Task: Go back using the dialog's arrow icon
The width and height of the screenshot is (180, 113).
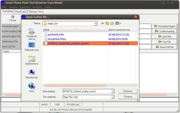Action: 103,23
